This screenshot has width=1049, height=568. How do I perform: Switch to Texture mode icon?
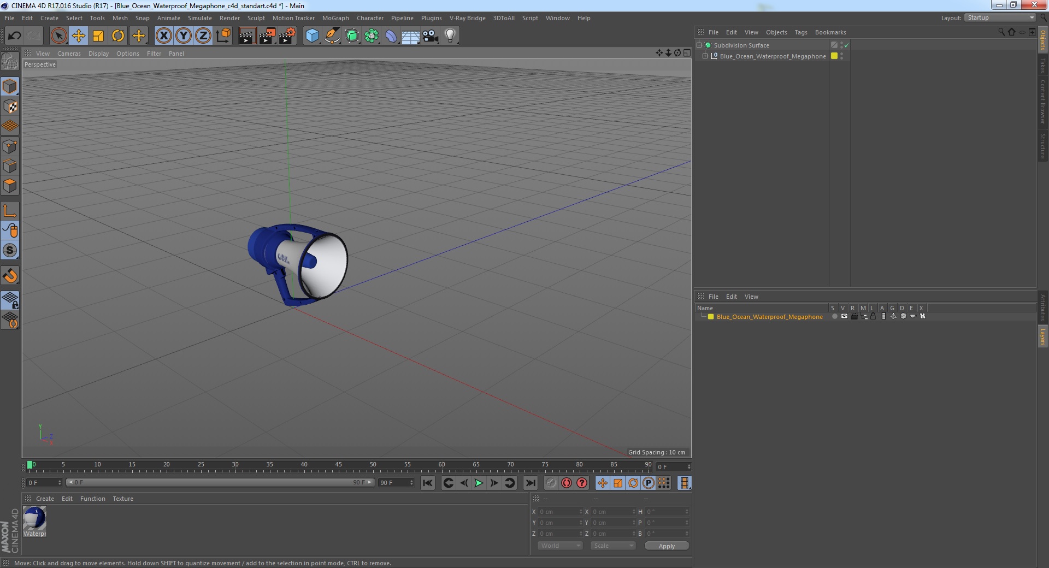[x=10, y=106]
